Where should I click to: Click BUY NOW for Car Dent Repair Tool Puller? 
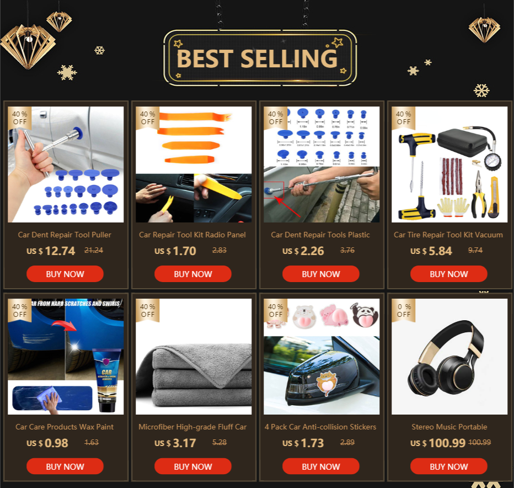point(65,274)
